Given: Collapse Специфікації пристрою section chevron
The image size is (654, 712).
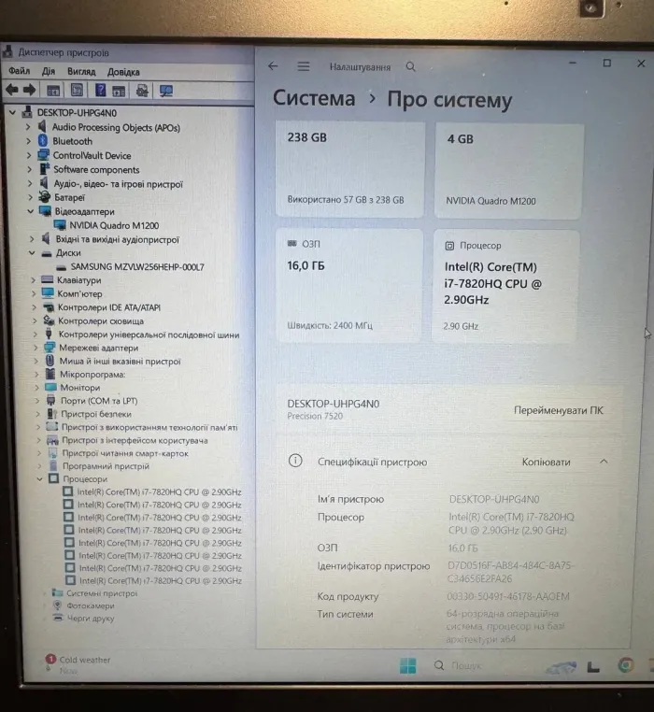Looking at the screenshot, I should tap(604, 462).
